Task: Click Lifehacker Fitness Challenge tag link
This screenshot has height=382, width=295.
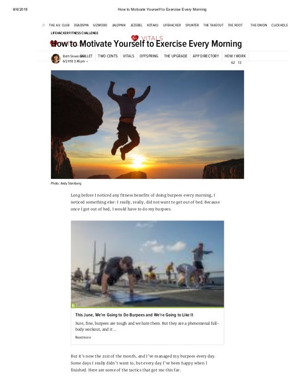Action: click(74, 33)
